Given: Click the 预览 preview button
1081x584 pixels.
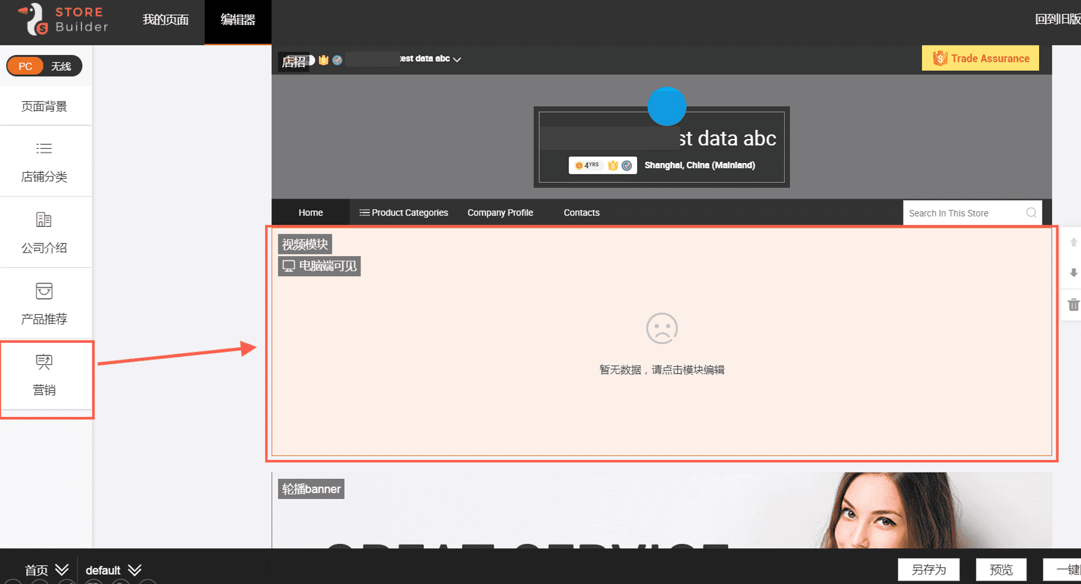Looking at the screenshot, I should [1001, 570].
